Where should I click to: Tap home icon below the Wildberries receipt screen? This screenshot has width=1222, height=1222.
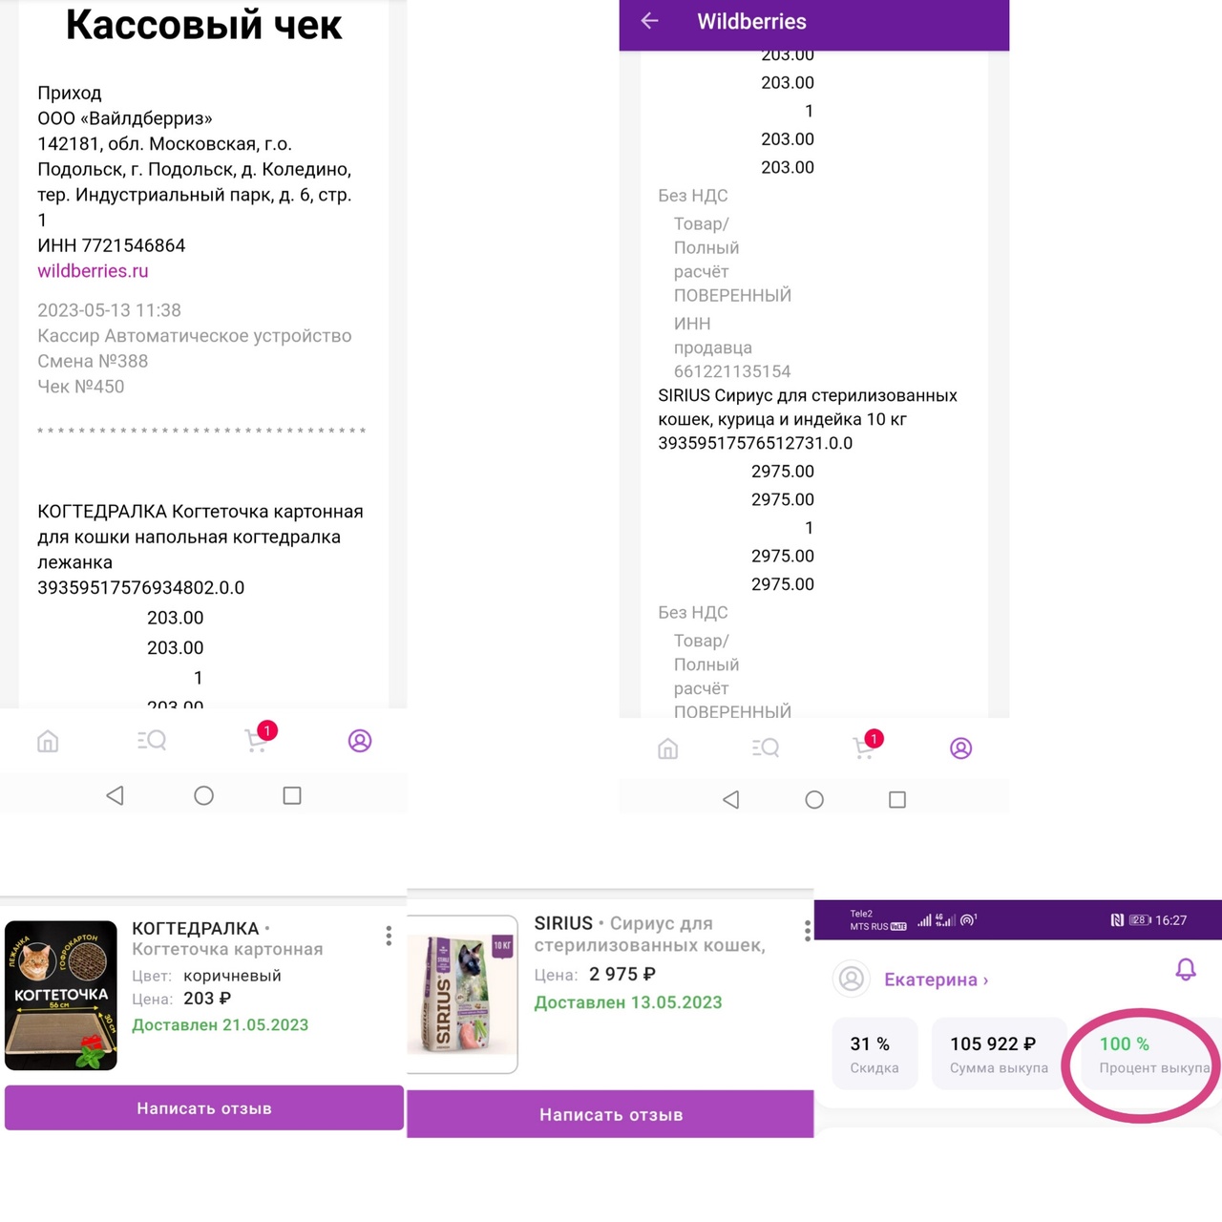tap(668, 748)
